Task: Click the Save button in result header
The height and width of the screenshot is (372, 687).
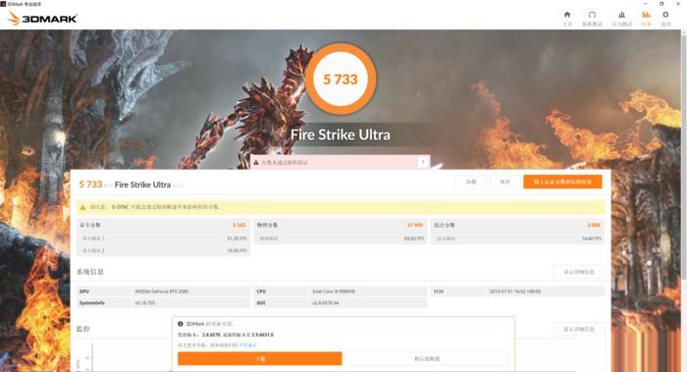Action: coord(504,182)
